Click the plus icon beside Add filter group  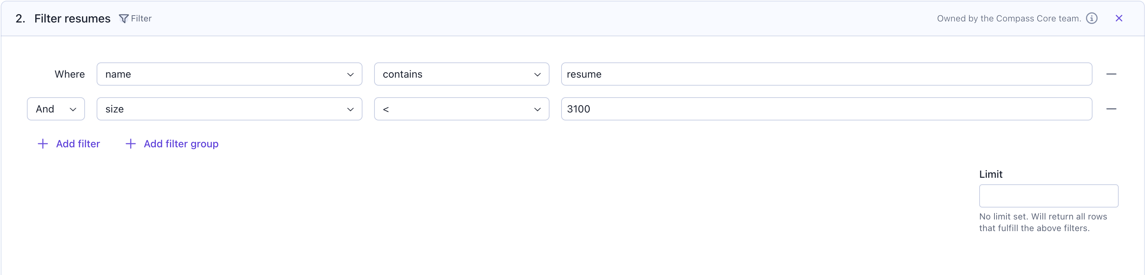pos(130,144)
